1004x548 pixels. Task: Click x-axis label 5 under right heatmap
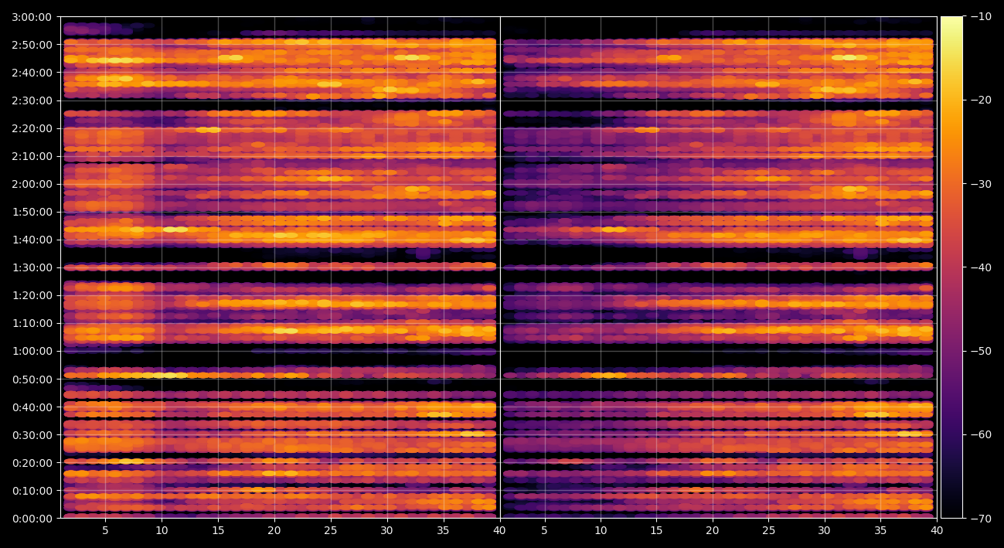[544, 531]
